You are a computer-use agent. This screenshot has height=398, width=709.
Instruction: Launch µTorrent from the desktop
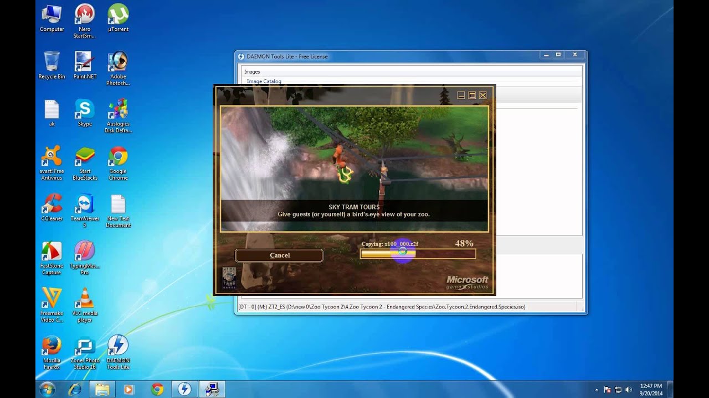click(x=117, y=18)
